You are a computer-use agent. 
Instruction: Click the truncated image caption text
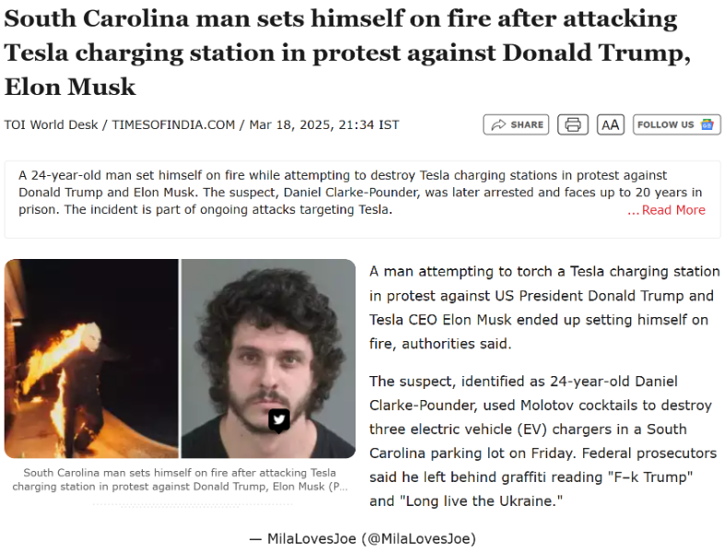[180, 479]
